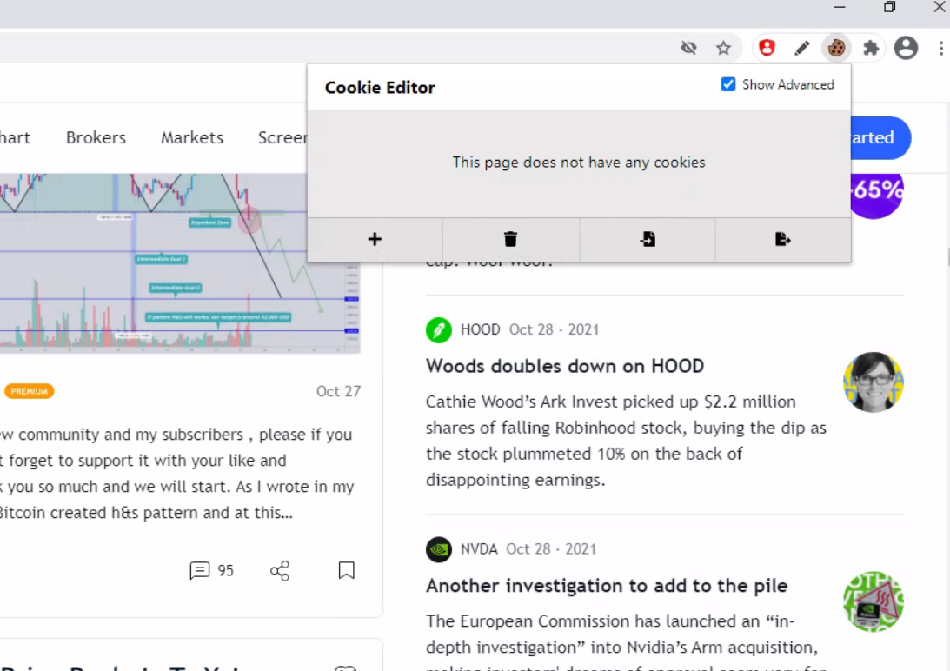The height and width of the screenshot is (671, 950).
Task: Open the Brokers navigation menu
Action: point(96,137)
